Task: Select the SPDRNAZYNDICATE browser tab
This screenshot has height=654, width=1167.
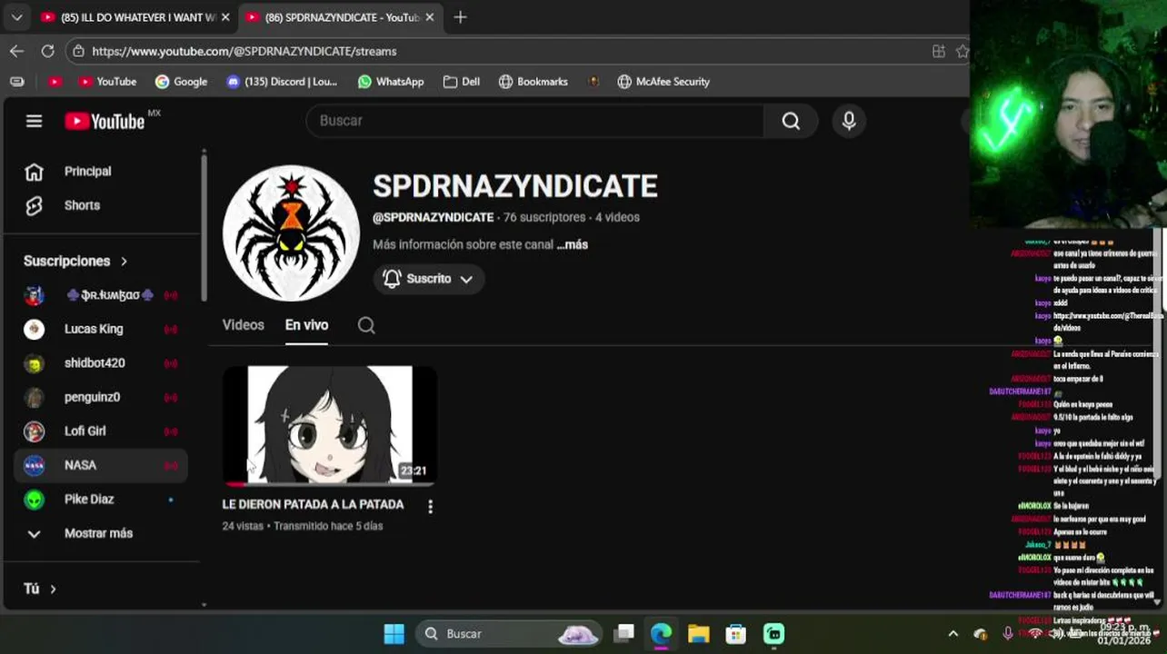Action: pos(341,17)
